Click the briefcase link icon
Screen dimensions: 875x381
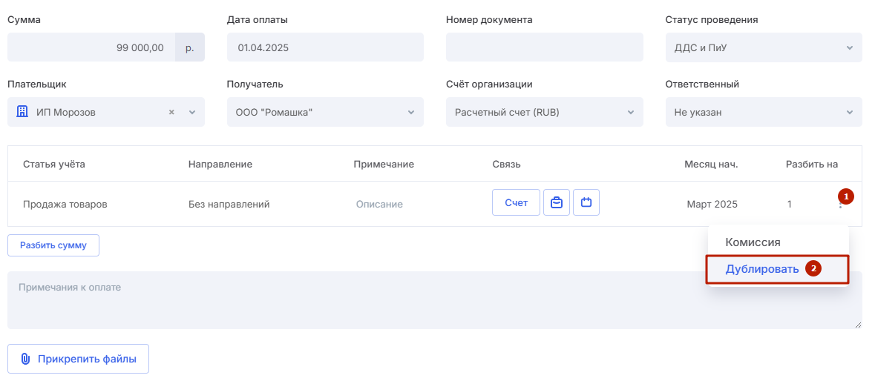point(557,202)
